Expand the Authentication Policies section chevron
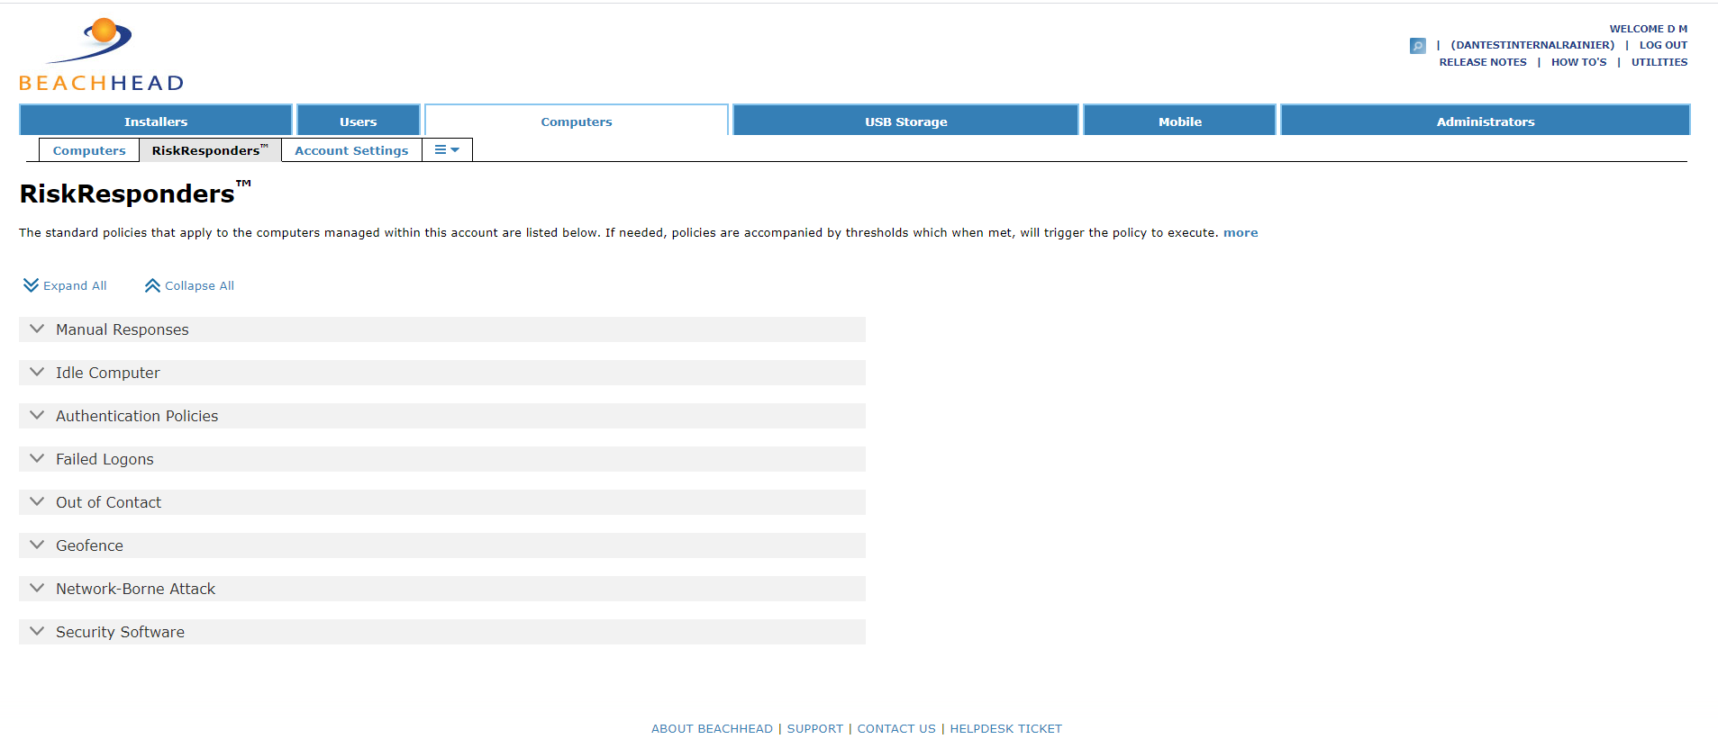1718x739 pixels. pos(37,416)
